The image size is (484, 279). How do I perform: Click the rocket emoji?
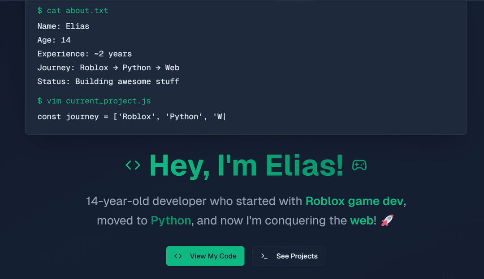pyautogui.click(x=387, y=220)
